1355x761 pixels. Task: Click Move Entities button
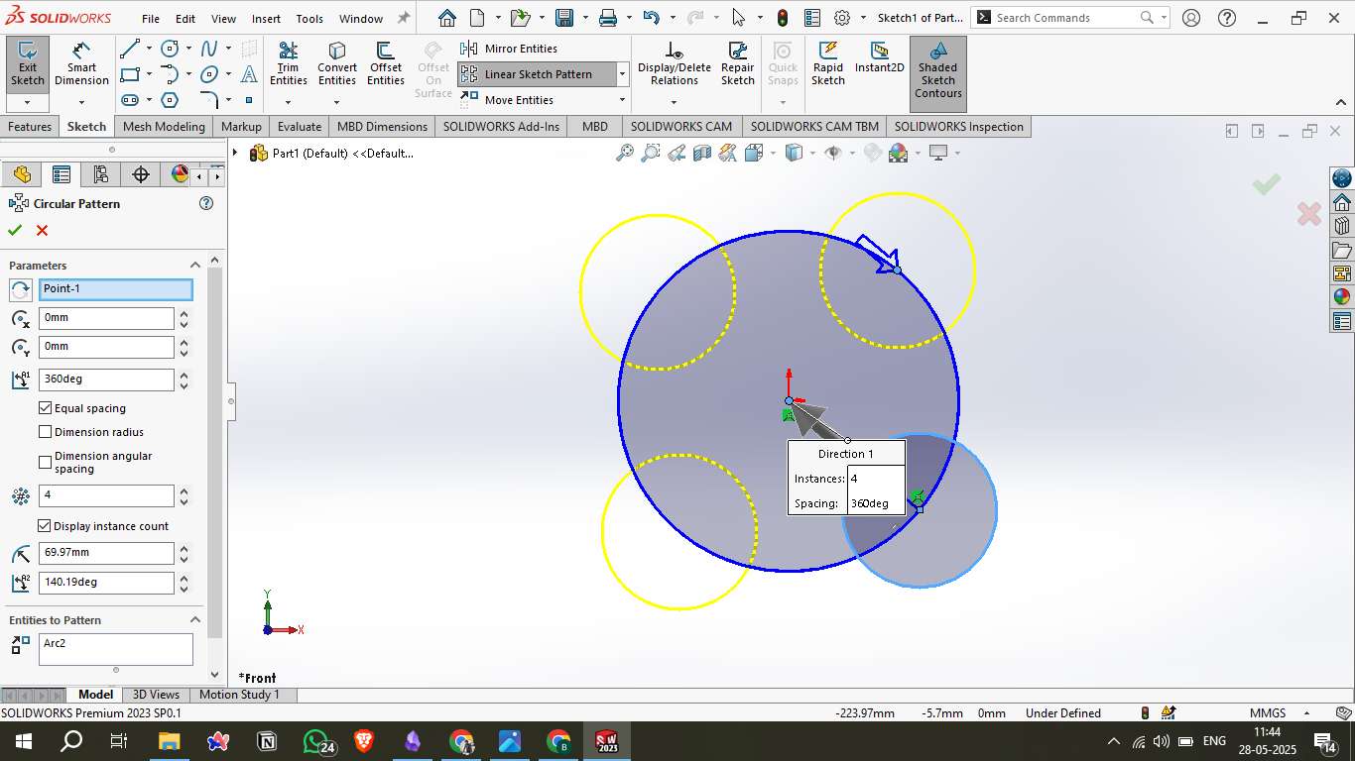click(507, 100)
